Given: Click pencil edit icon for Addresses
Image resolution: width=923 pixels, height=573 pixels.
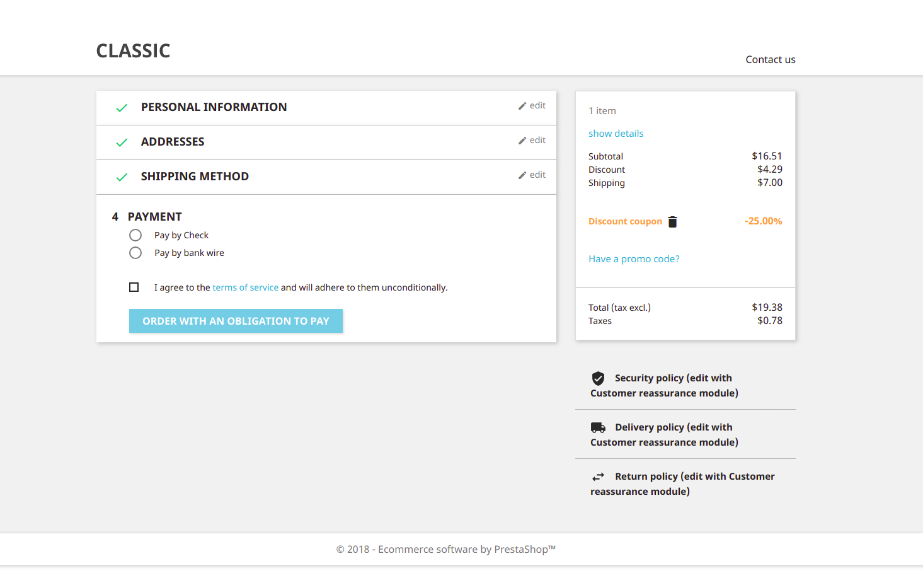Looking at the screenshot, I should 522,141.
